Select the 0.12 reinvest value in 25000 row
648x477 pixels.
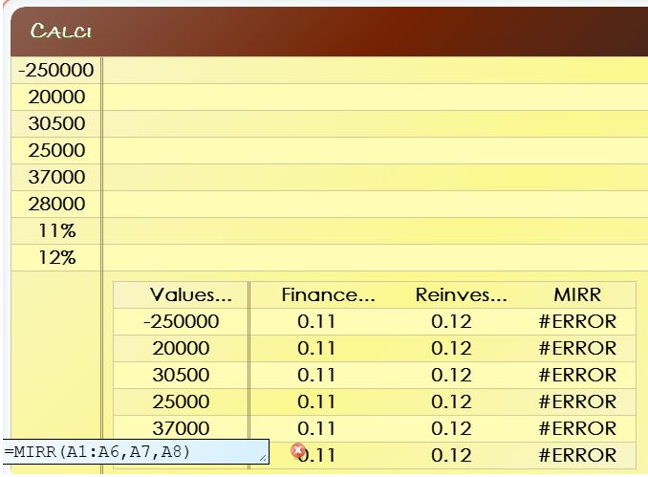[x=451, y=402]
